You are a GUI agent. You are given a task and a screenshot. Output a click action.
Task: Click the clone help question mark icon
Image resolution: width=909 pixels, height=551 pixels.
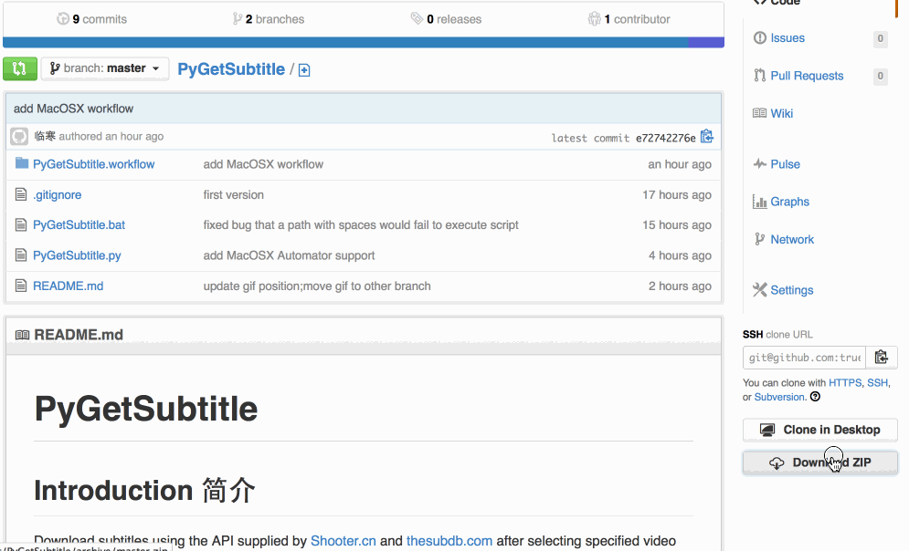[x=815, y=397]
